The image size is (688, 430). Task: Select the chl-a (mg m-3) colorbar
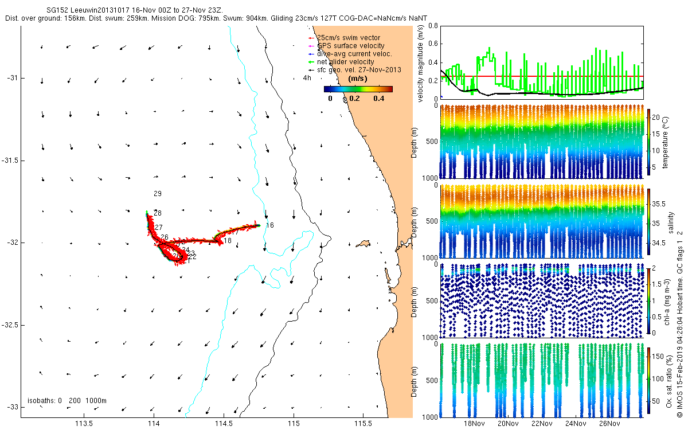point(649,301)
